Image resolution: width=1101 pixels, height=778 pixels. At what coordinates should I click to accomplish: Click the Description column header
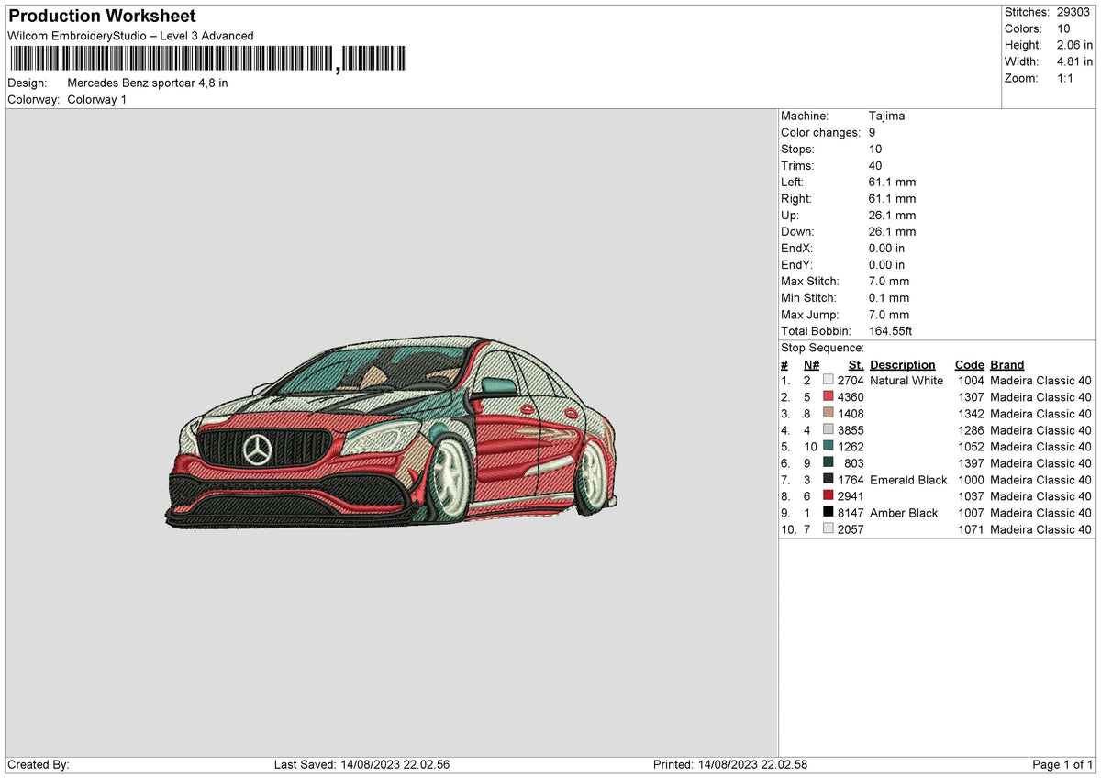[x=903, y=364]
